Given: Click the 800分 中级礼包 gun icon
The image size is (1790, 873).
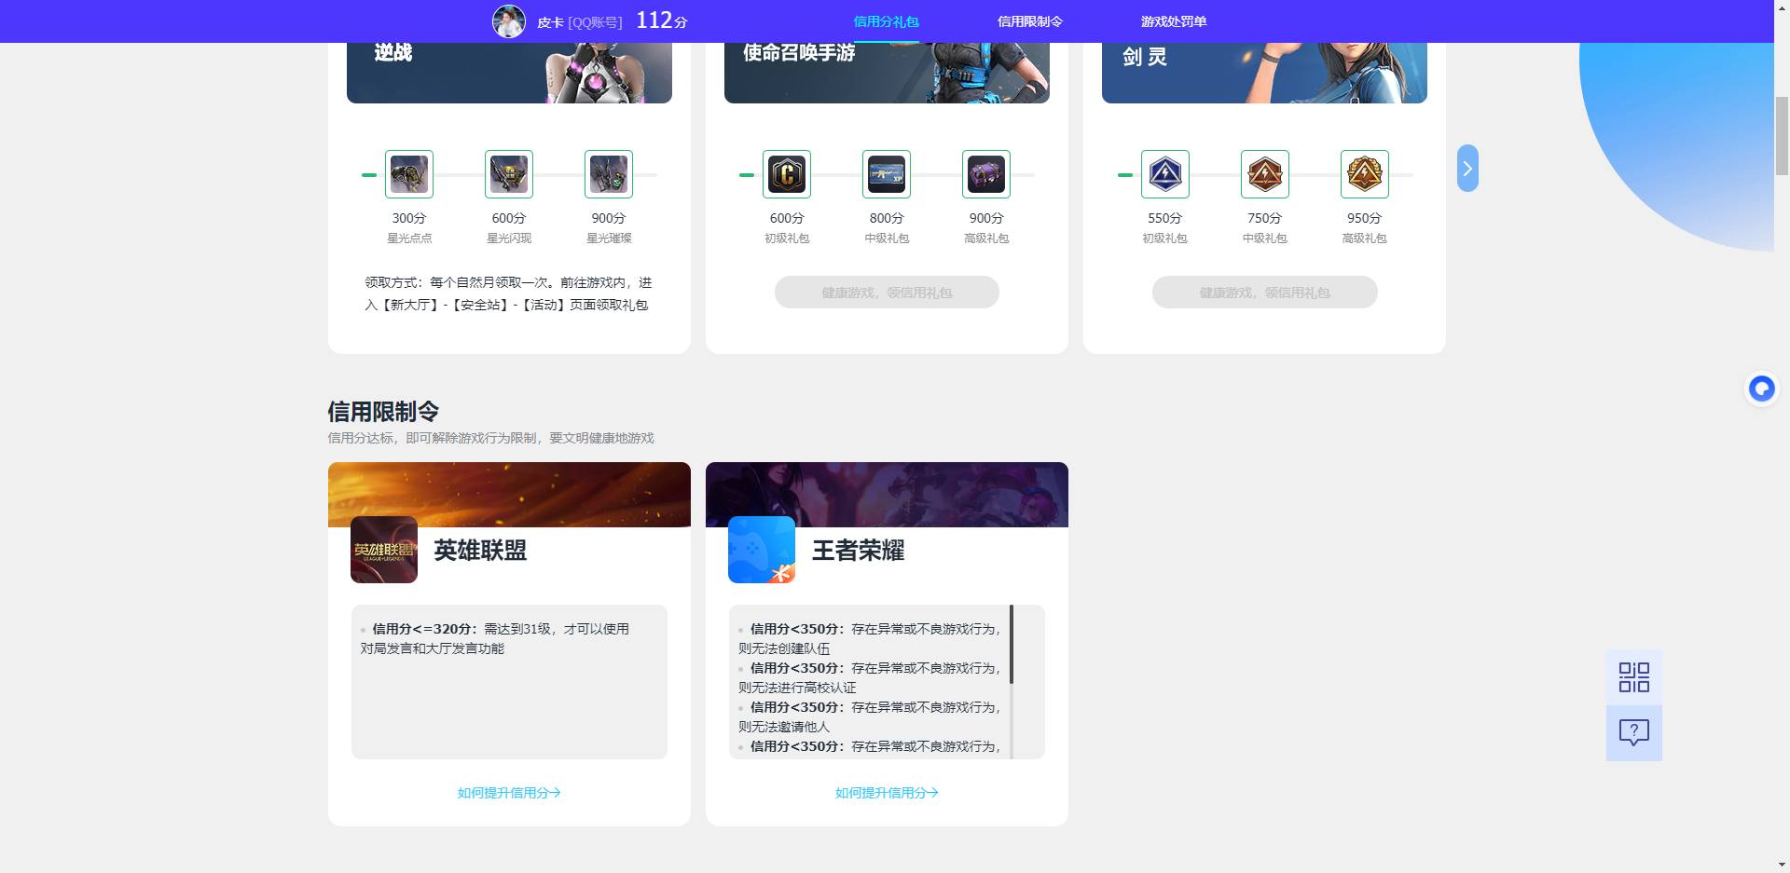Looking at the screenshot, I should (887, 174).
